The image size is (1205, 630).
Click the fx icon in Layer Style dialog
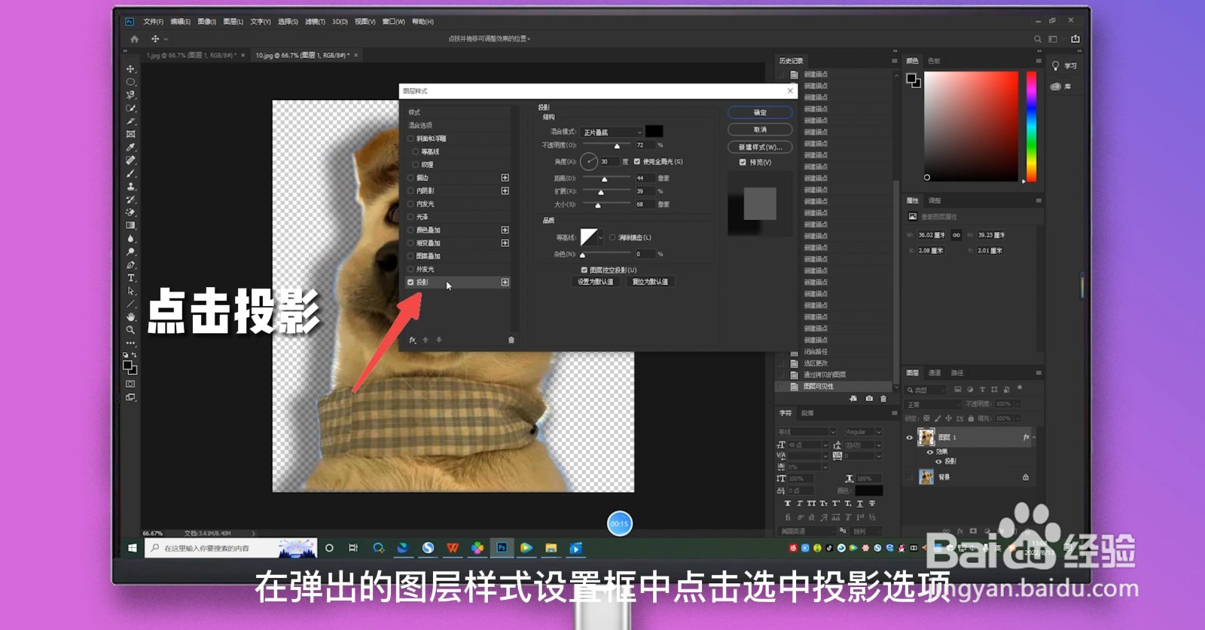412,340
